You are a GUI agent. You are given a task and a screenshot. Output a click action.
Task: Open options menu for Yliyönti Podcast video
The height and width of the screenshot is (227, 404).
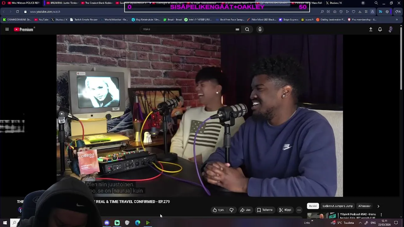381,215
